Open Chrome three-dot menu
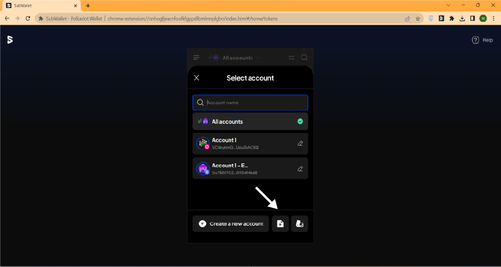 [494, 18]
